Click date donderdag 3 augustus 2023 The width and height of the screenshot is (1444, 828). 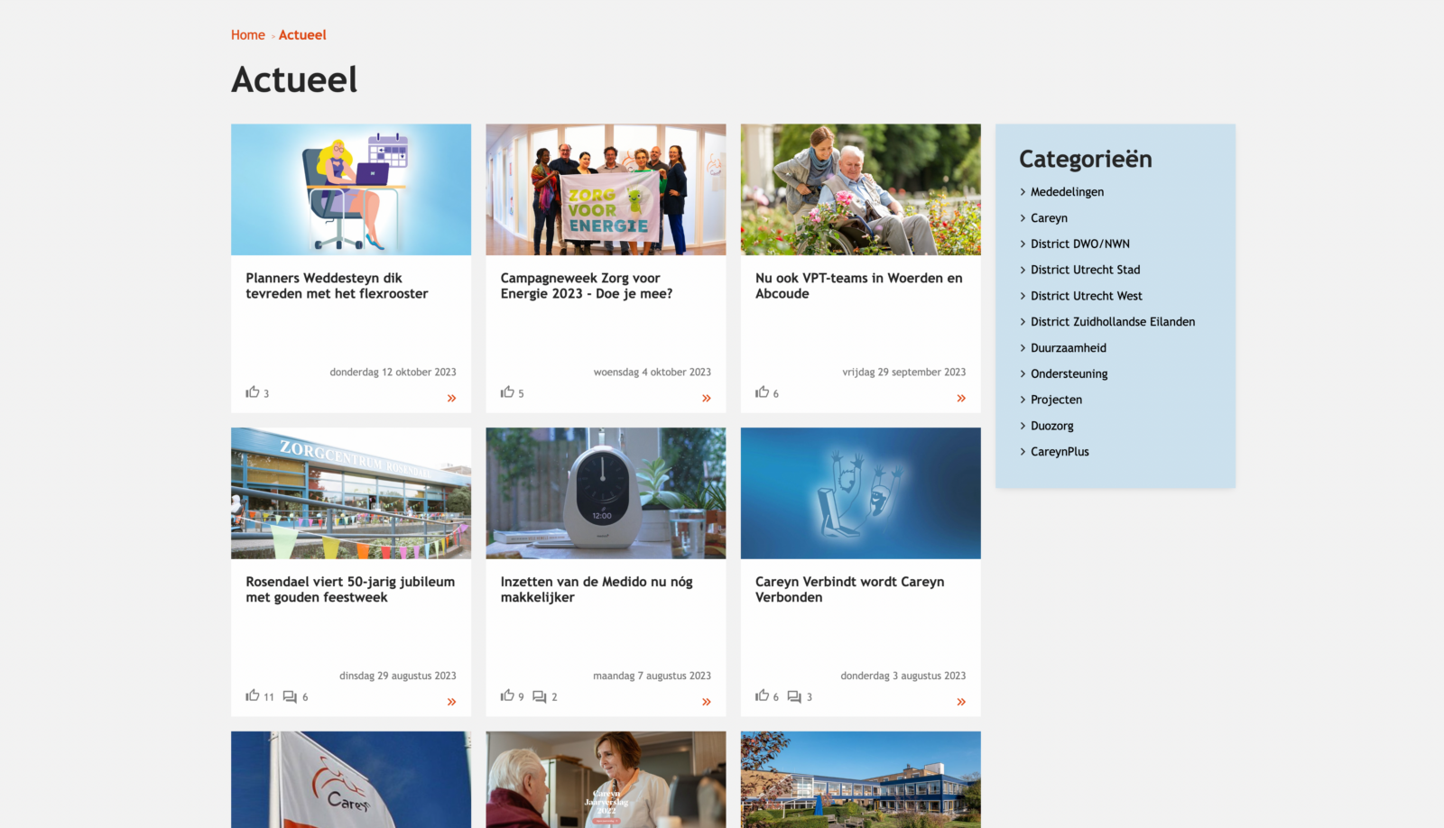(x=903, y=676)
